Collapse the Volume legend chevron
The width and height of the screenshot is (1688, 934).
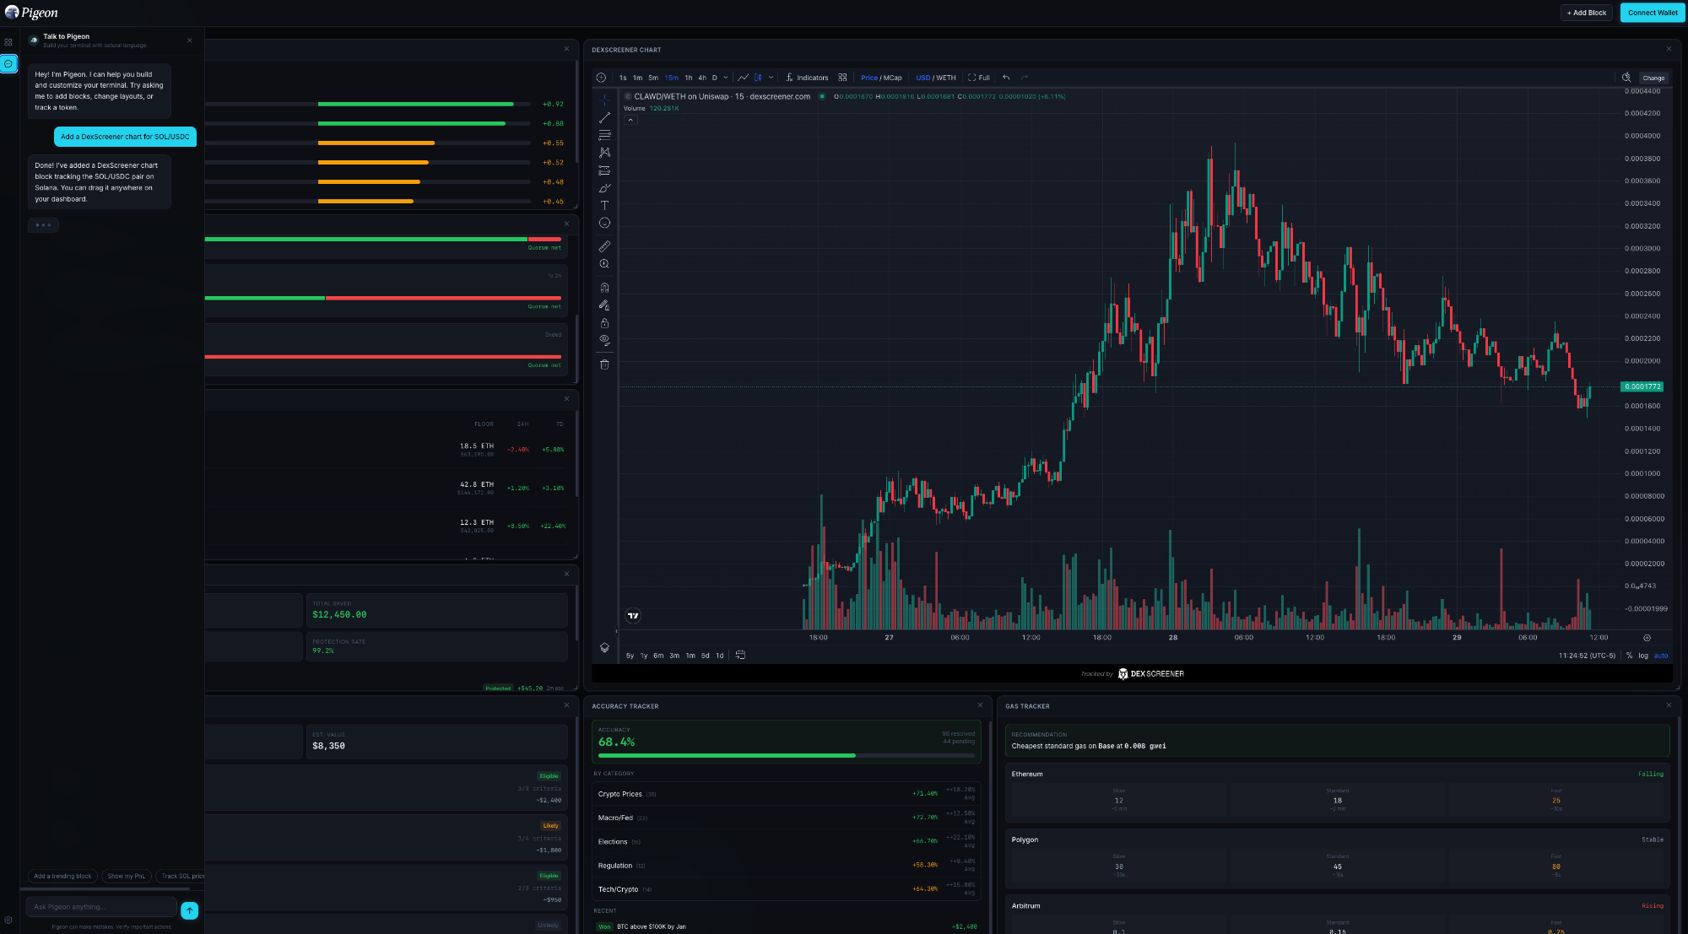coord(630,120)
